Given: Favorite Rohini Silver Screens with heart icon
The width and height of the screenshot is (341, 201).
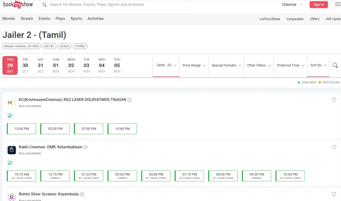Looking at the screenshot, I should pyautogui.click(x=334, y=194).
